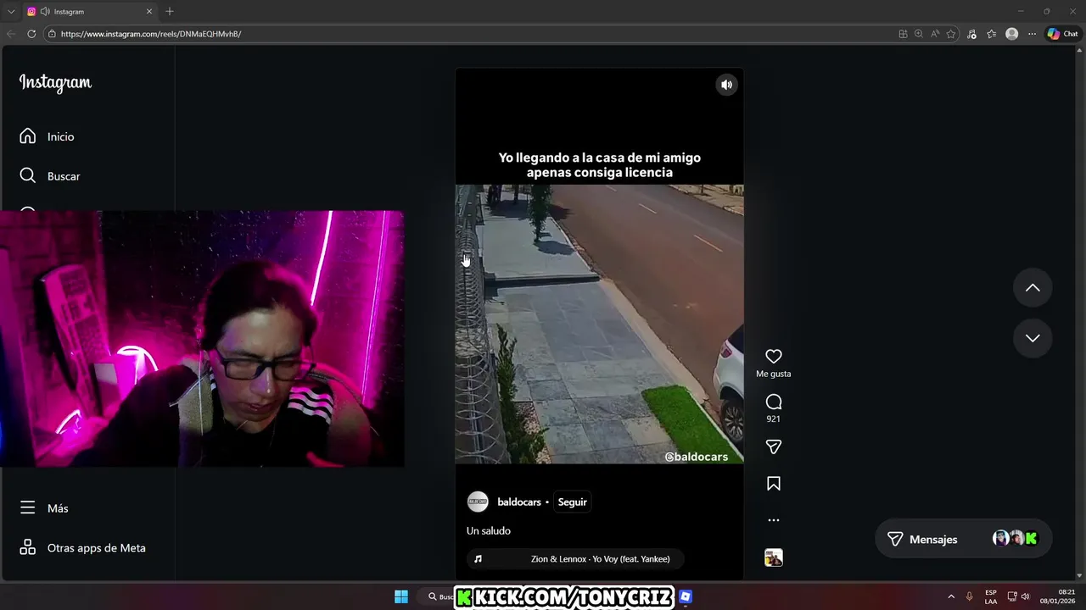
Task: Open Windows Start menu
Action: (401, 596)
